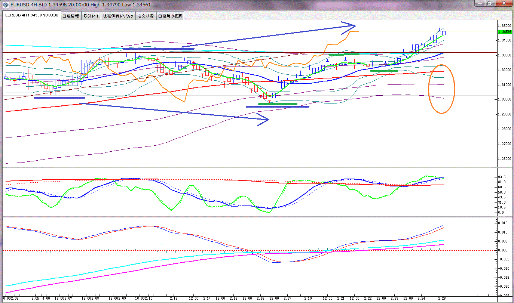Image resolution: width=514 pixels, height=303 pixels.
Task: Minimize the chart window
Action: point(481,3)
